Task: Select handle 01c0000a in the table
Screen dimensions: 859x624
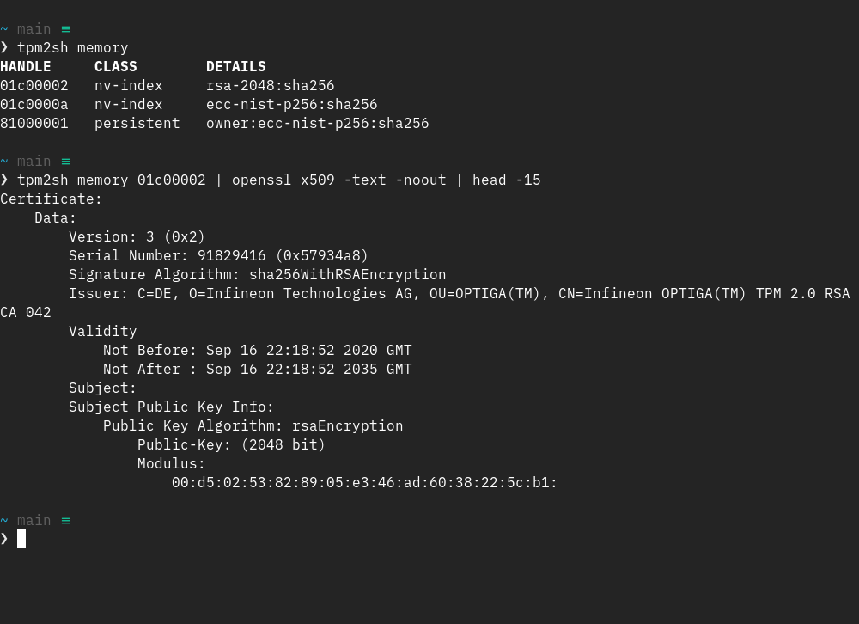Action: pyautogui.click(x=34, y=105)
